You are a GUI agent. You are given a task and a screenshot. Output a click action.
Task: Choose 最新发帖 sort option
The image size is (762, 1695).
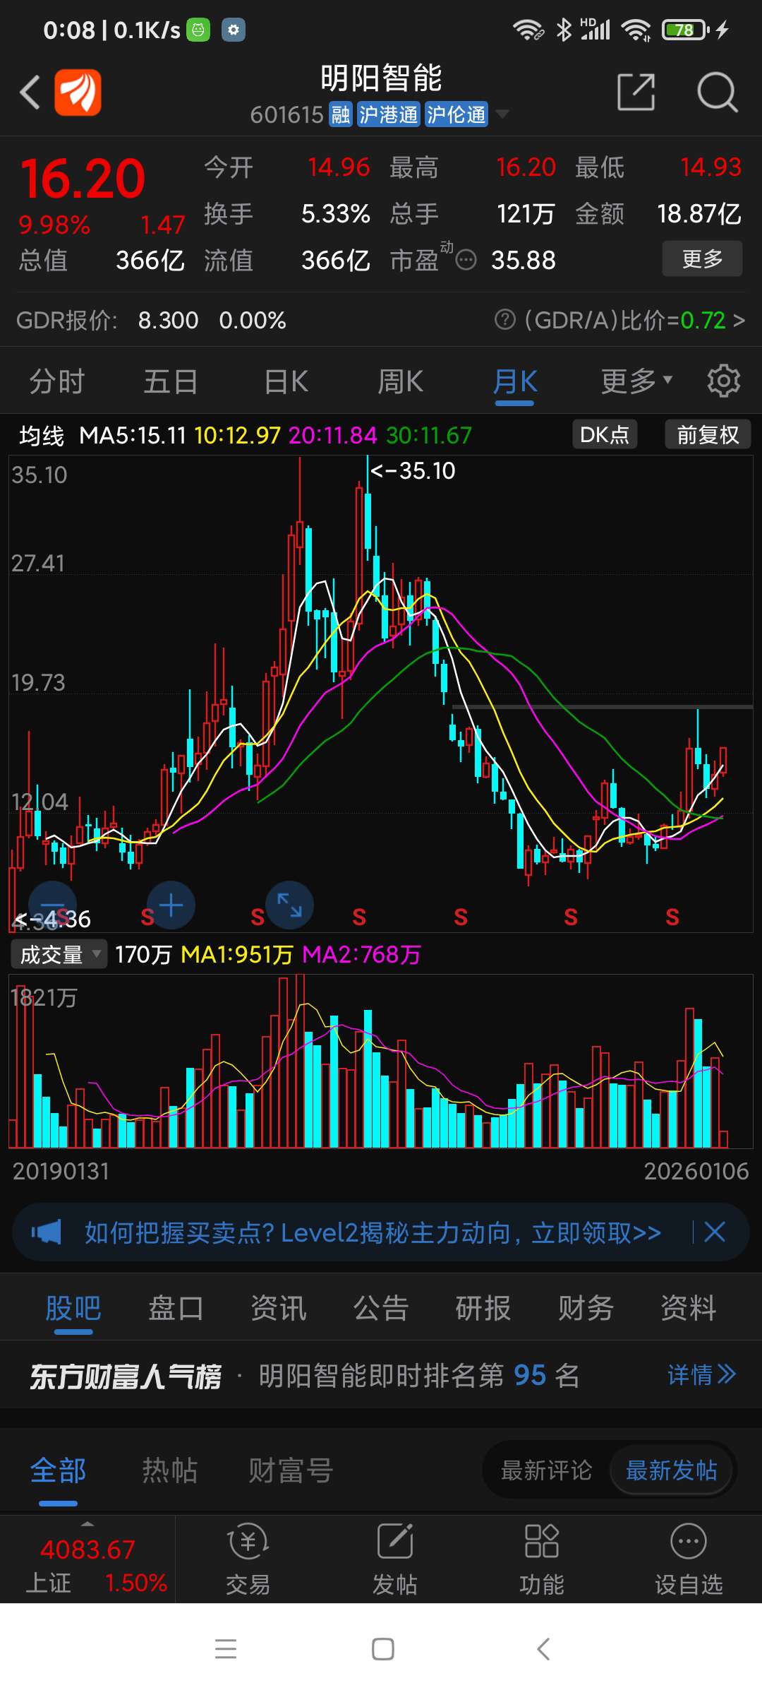coord(671,1470)
